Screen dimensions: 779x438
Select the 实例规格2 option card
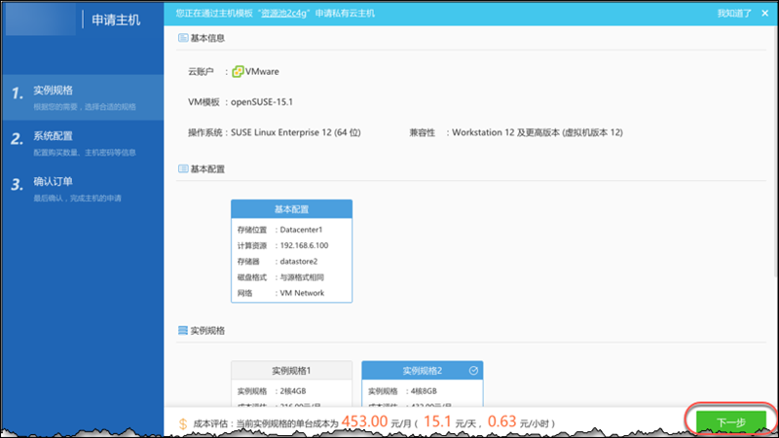422,383
